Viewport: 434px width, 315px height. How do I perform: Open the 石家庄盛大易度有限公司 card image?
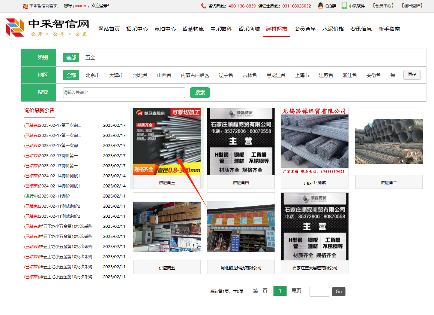(x=315, y=226)
